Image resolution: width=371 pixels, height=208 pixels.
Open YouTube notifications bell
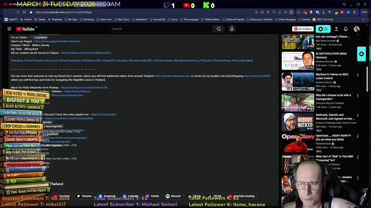point(345,29)
